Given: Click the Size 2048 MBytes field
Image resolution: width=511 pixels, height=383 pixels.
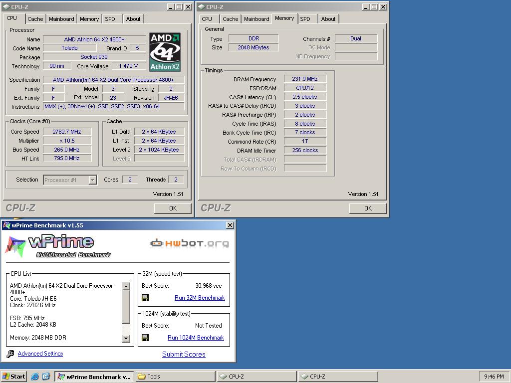Looking at the screenshot, I should pyautogui.click(x=253, y=47).
